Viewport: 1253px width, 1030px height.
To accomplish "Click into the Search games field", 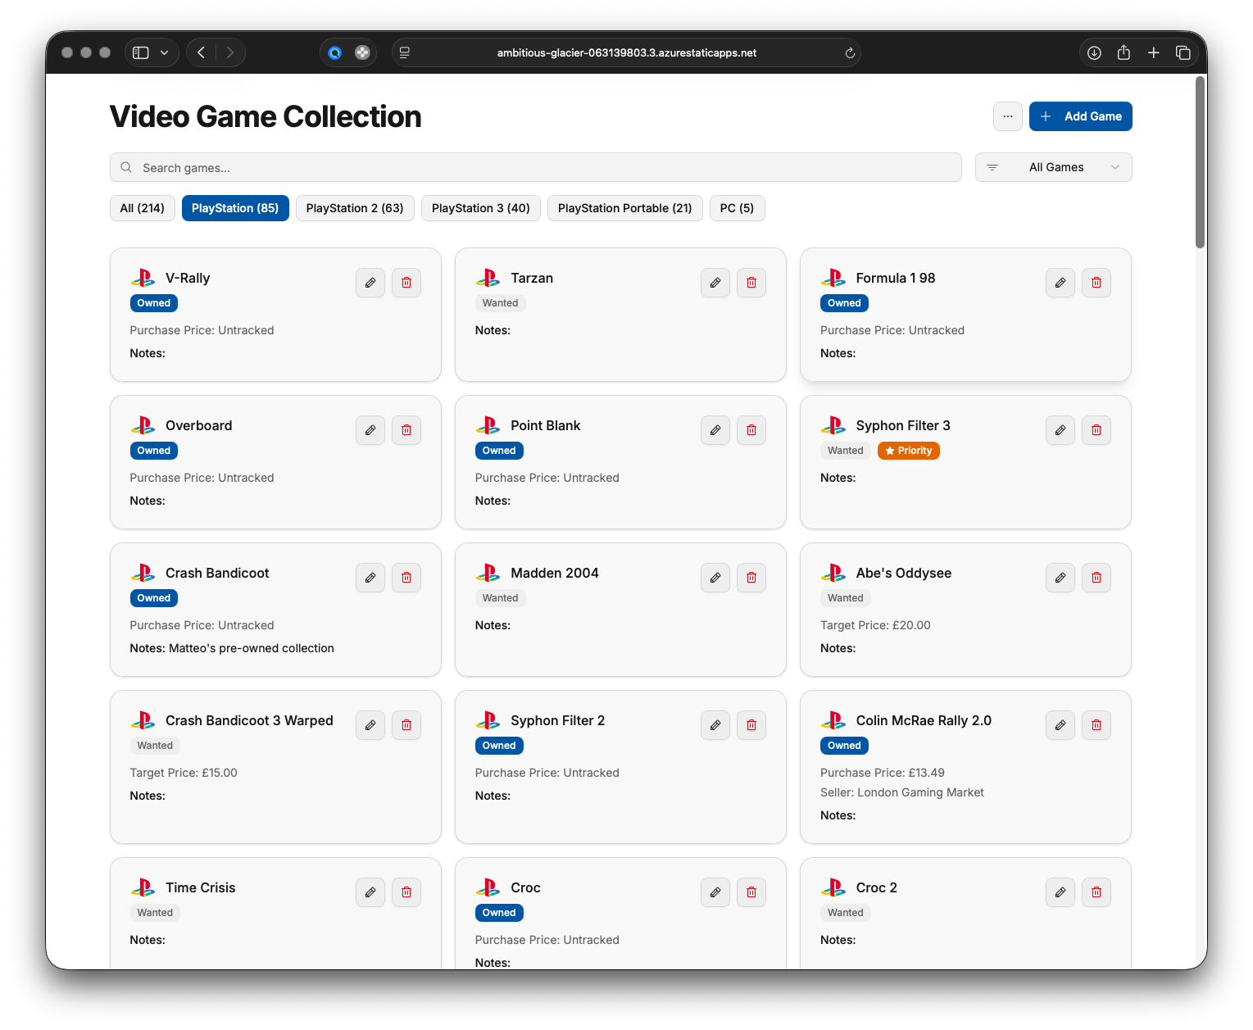I will coord(536,167).
